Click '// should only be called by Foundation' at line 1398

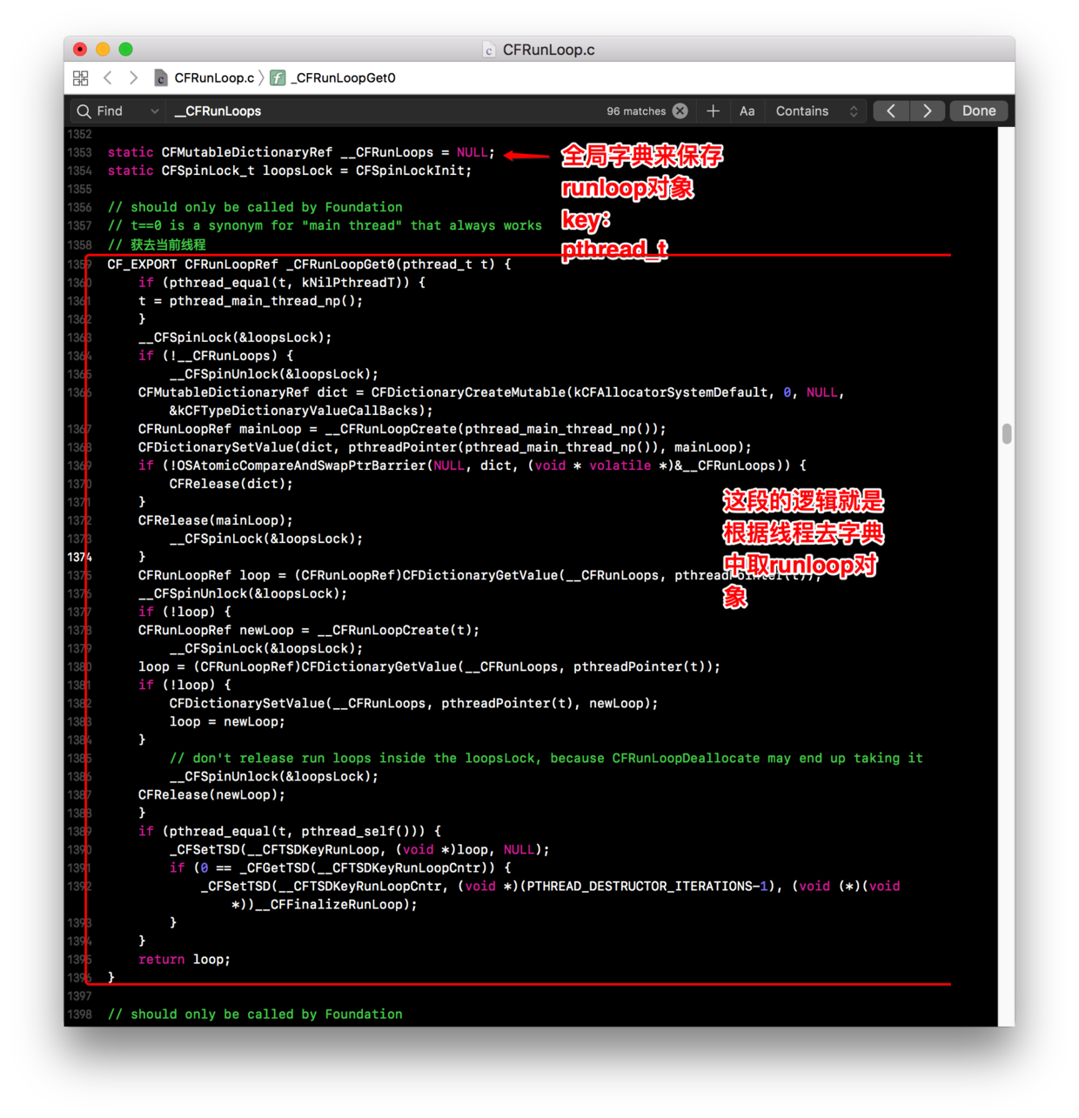255,1014
